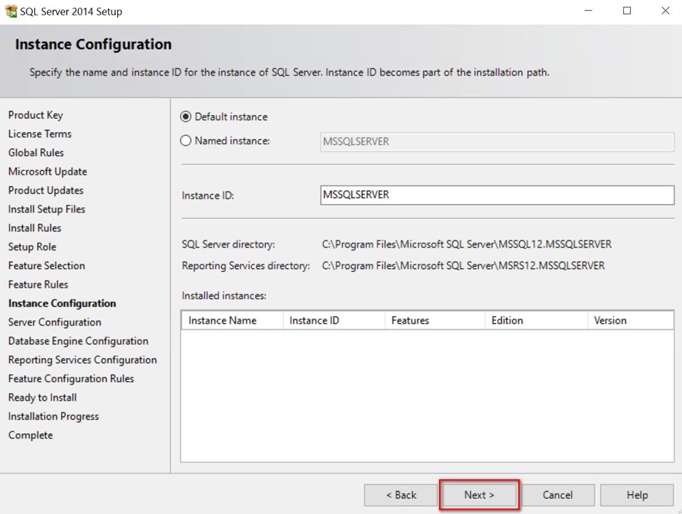Sort installed instances by Instance ID column

[x=334, y=320]
